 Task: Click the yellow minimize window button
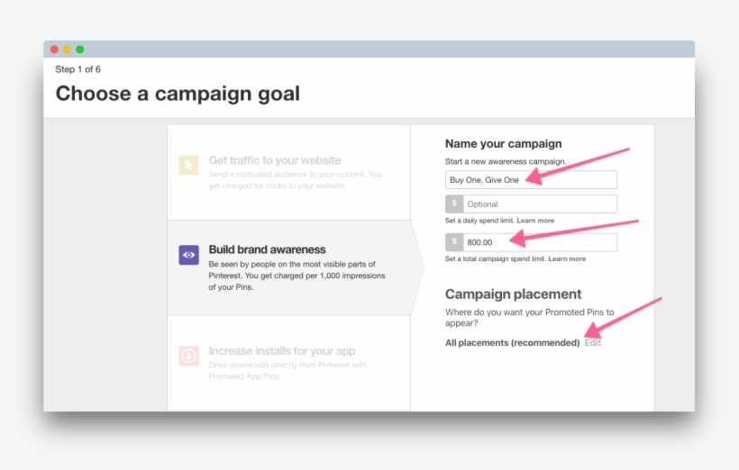(68, 50)
